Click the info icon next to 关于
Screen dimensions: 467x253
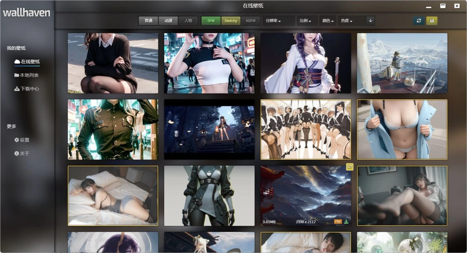point(16,153)
